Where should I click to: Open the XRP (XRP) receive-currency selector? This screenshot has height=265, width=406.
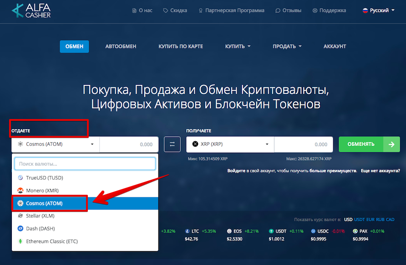pos(230,144)
